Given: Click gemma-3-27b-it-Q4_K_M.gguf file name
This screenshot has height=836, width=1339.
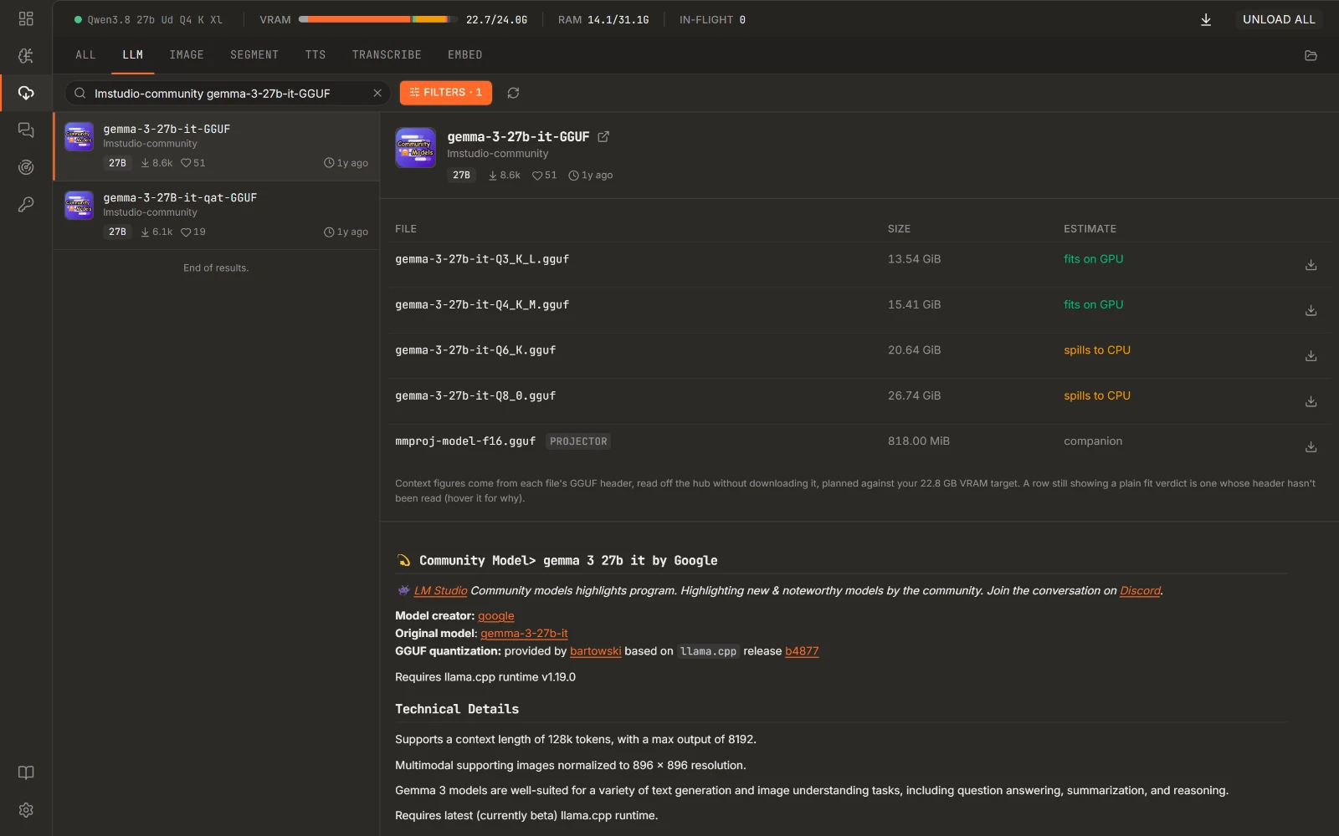Looking at the screenshot, I should (482, 305).
